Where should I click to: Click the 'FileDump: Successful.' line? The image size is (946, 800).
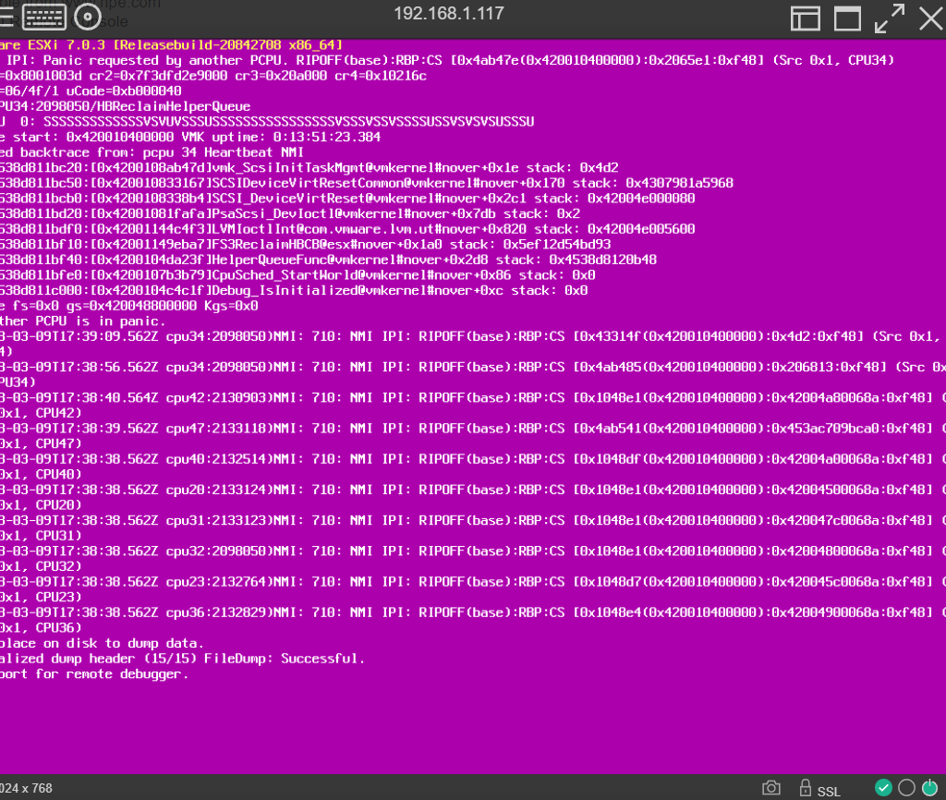point(182,659)
